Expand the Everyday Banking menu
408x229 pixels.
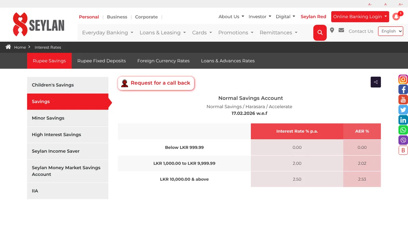(x=107, y=33)
